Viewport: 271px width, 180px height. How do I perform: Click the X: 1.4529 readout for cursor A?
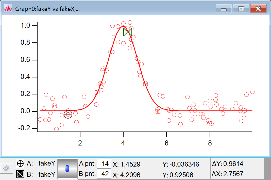(126, 164)
